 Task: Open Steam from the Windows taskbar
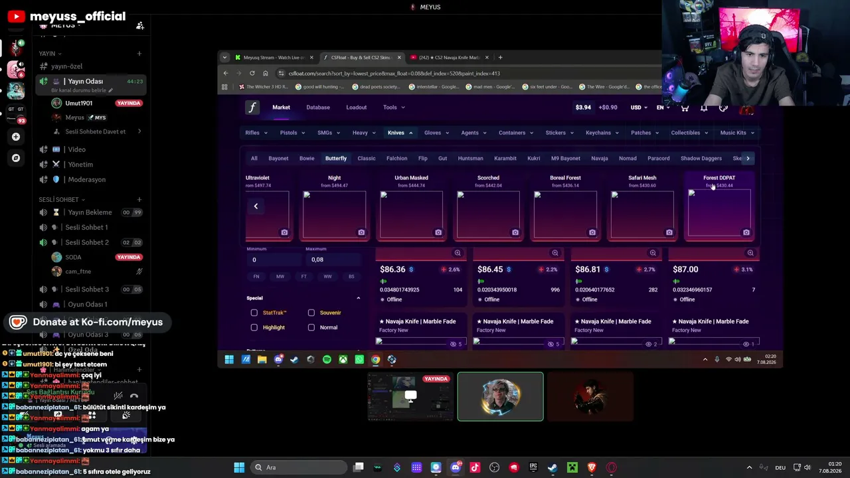coord(552,467)
